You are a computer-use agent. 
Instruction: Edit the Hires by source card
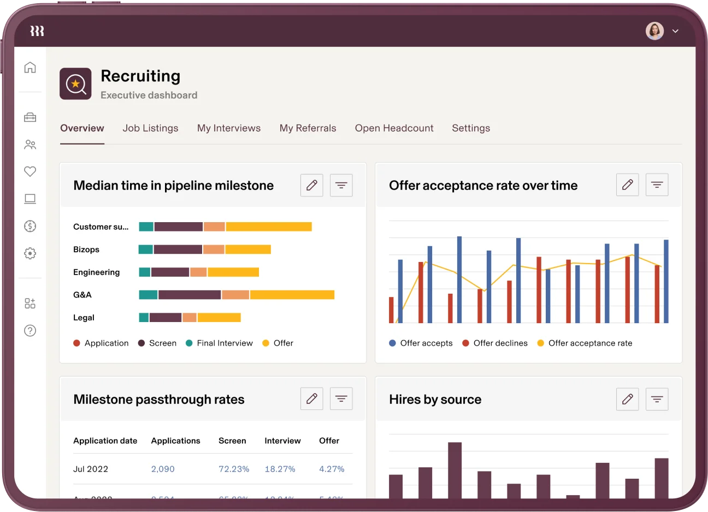[x=628, y=399]
